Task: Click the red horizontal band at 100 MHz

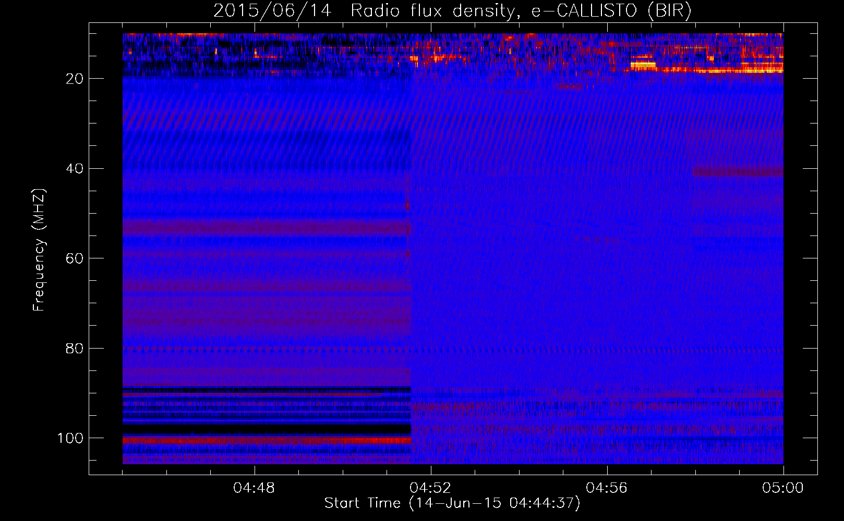Action: coord(267,441)
